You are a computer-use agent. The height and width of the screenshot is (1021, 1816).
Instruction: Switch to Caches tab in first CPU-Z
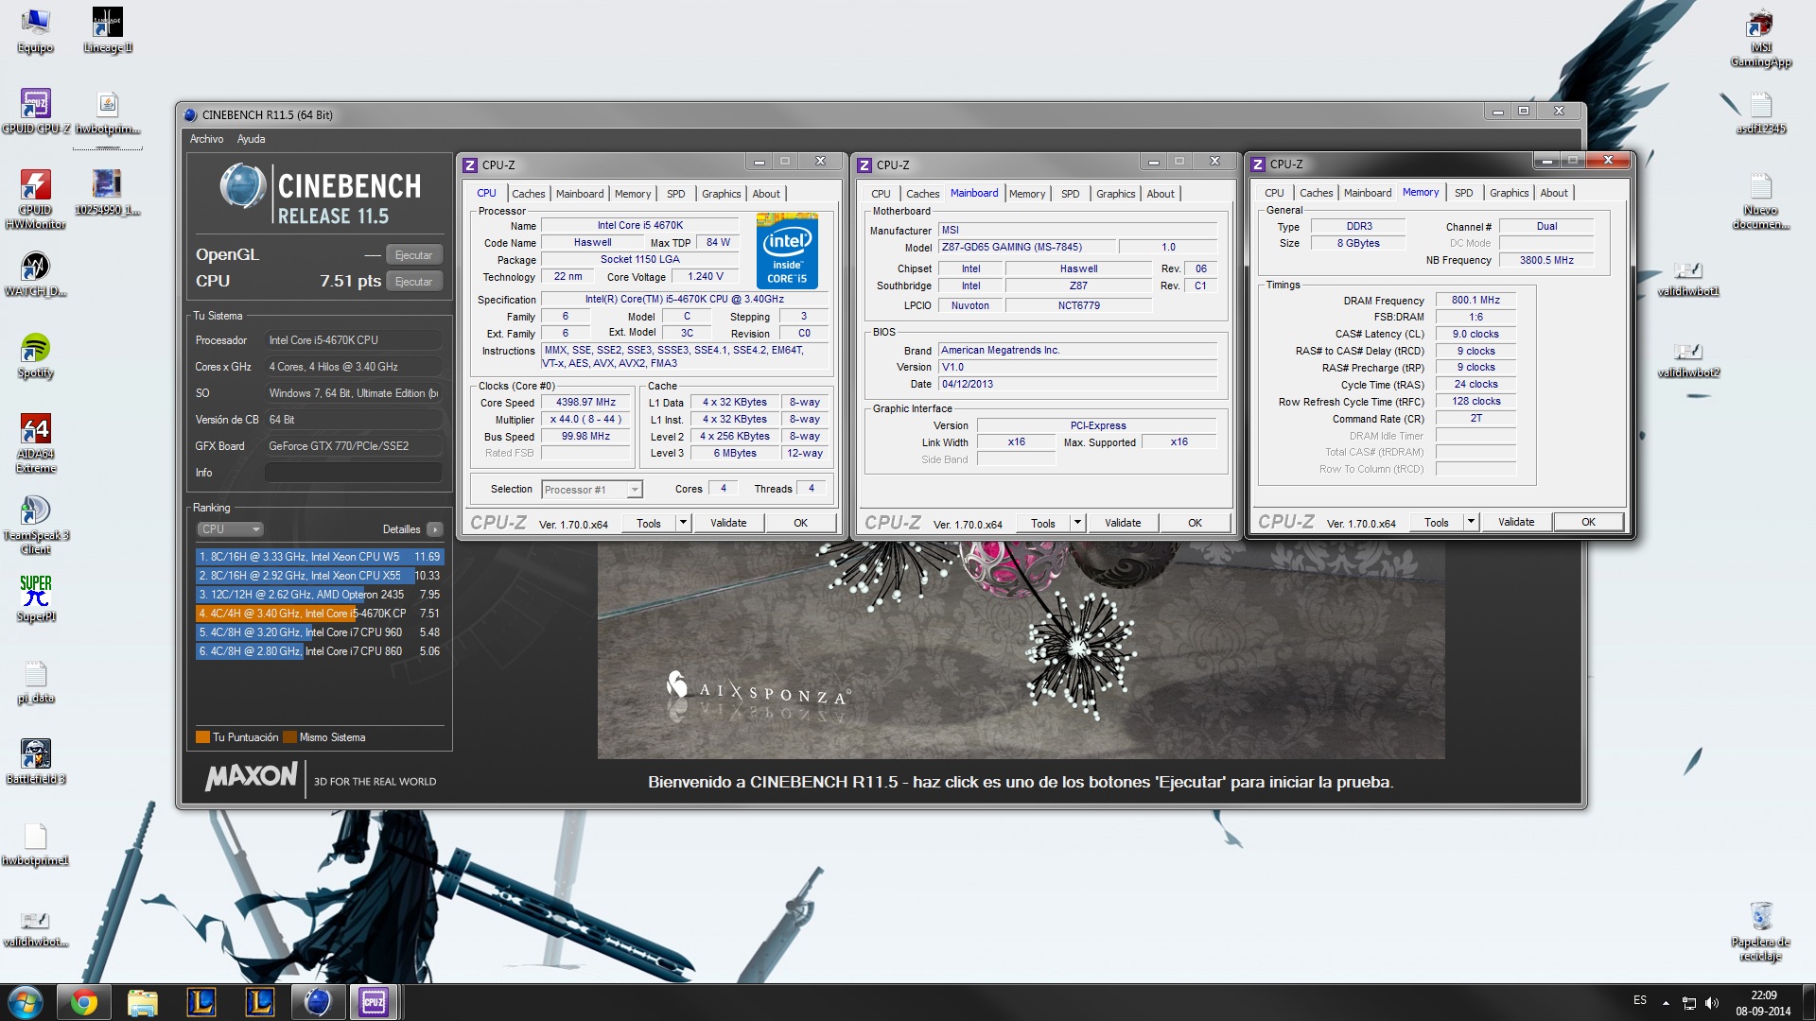(529, 194)
